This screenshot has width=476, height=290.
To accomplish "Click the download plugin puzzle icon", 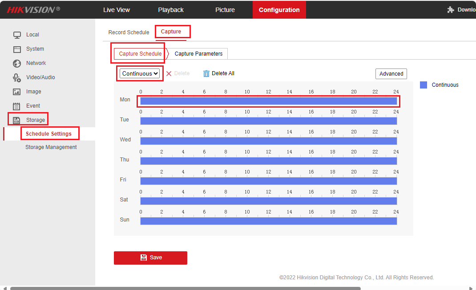I will click(451, 10).
